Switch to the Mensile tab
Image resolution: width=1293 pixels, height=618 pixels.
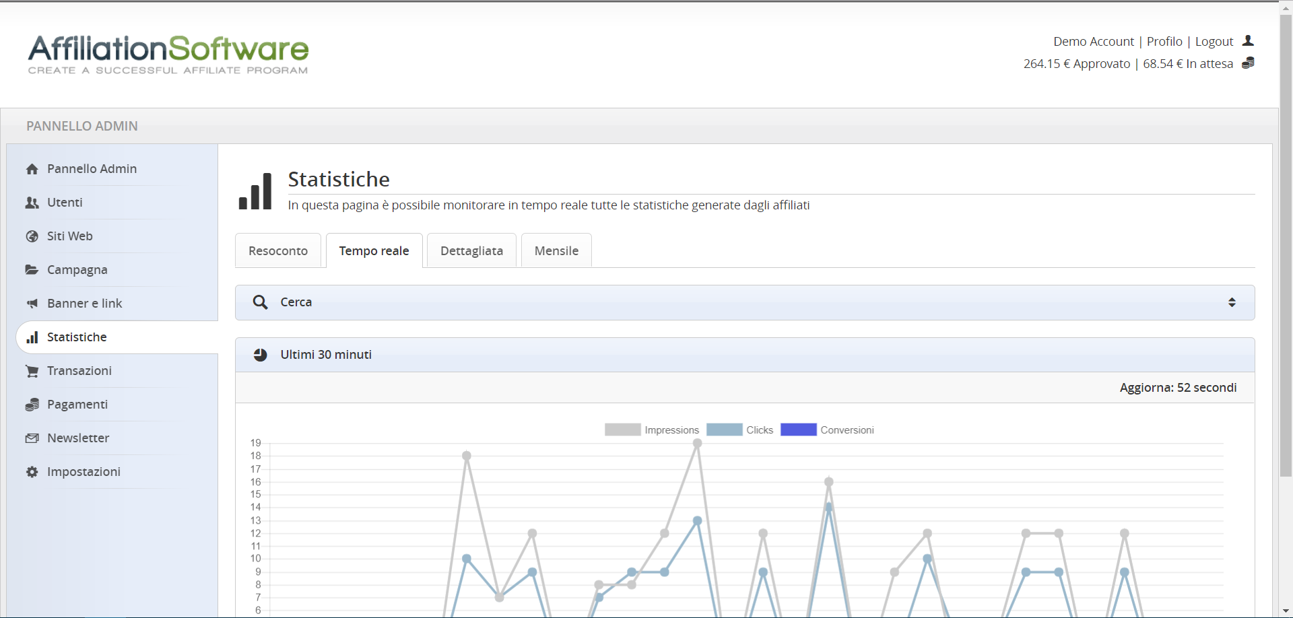tap(556, 250)
